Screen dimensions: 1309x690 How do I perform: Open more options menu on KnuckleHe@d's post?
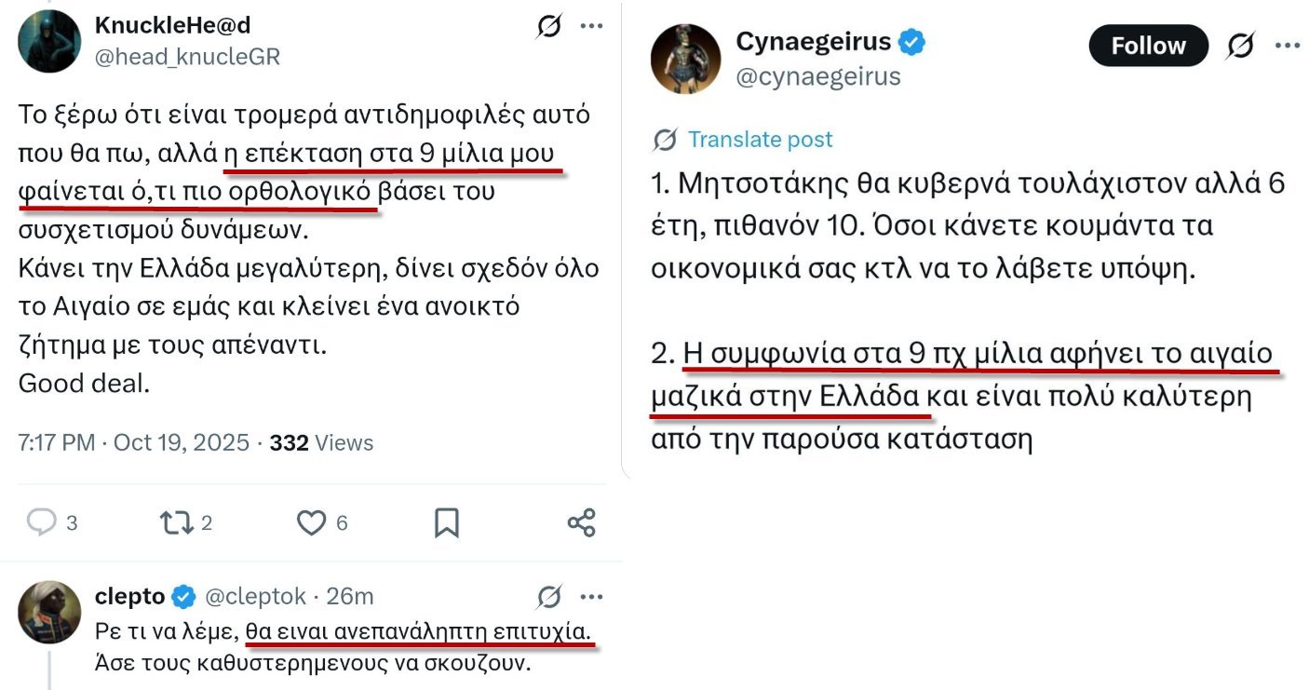coord(592,26)
